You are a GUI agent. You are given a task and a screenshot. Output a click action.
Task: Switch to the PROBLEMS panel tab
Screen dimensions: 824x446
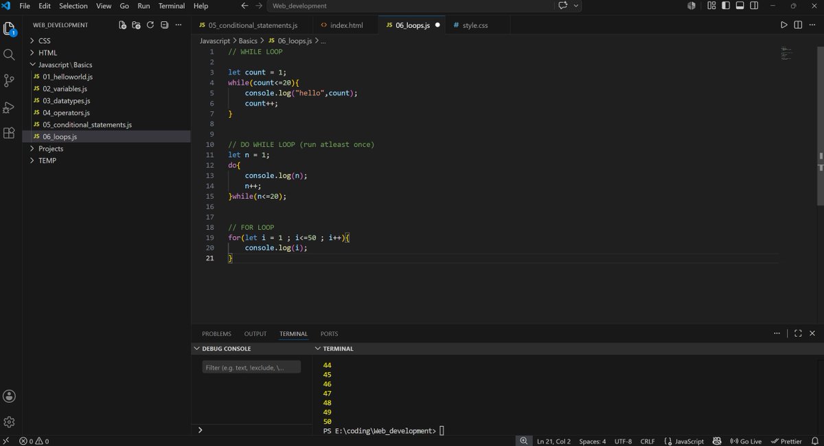pos(216,333)
